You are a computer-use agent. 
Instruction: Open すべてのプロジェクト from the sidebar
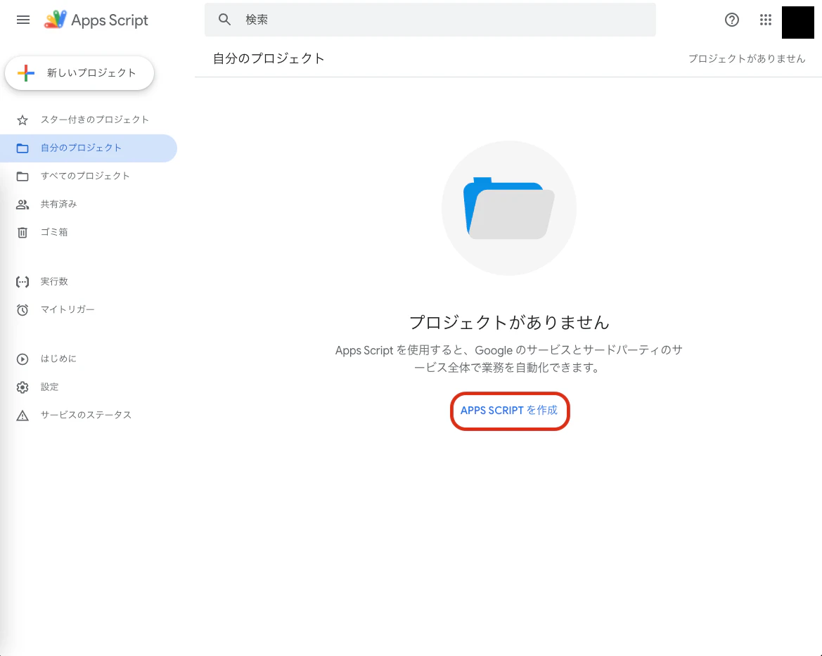(84, 176)
